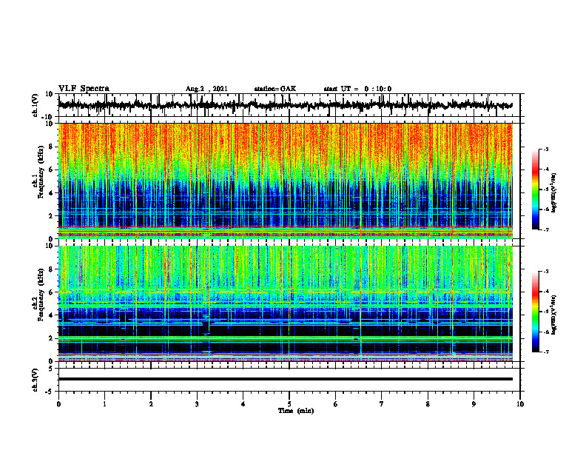Click the "-5" tick on ch.3(V) axis
This screenshot has height=453, width=586.
(50, 392)
